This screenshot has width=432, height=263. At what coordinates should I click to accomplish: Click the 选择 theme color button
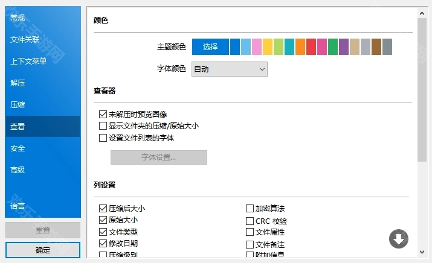click(x=210, y=47)
